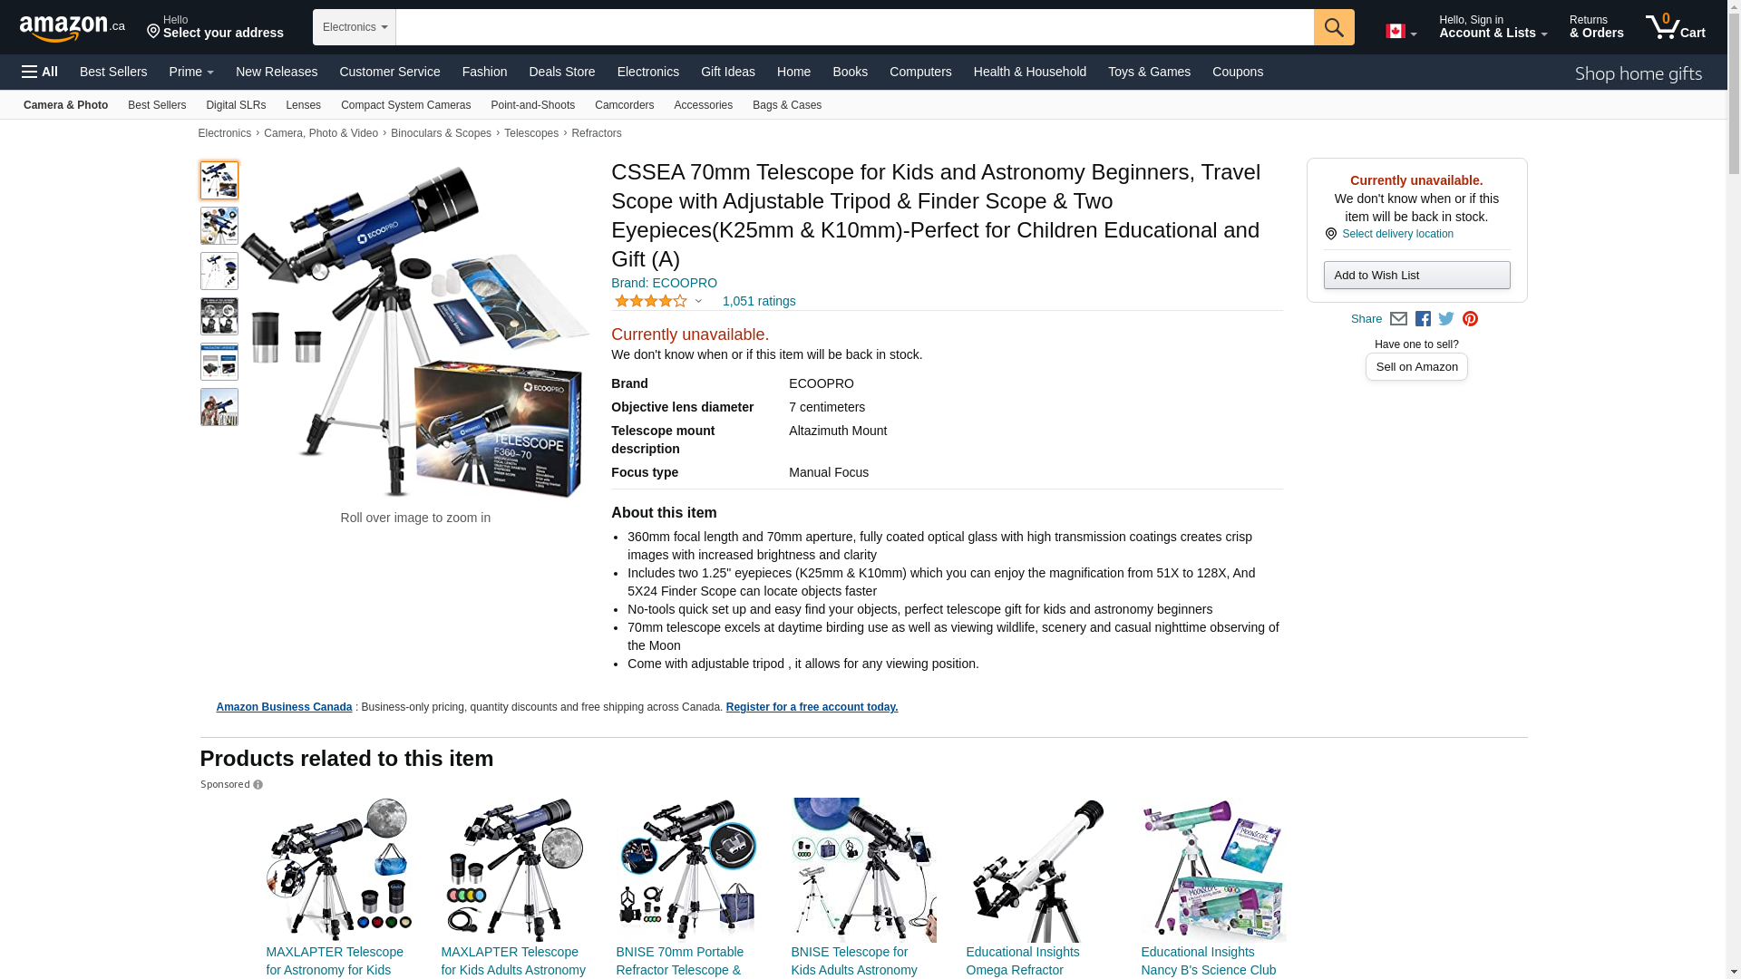Click Sell on Amazon button

pos(1416,367)
